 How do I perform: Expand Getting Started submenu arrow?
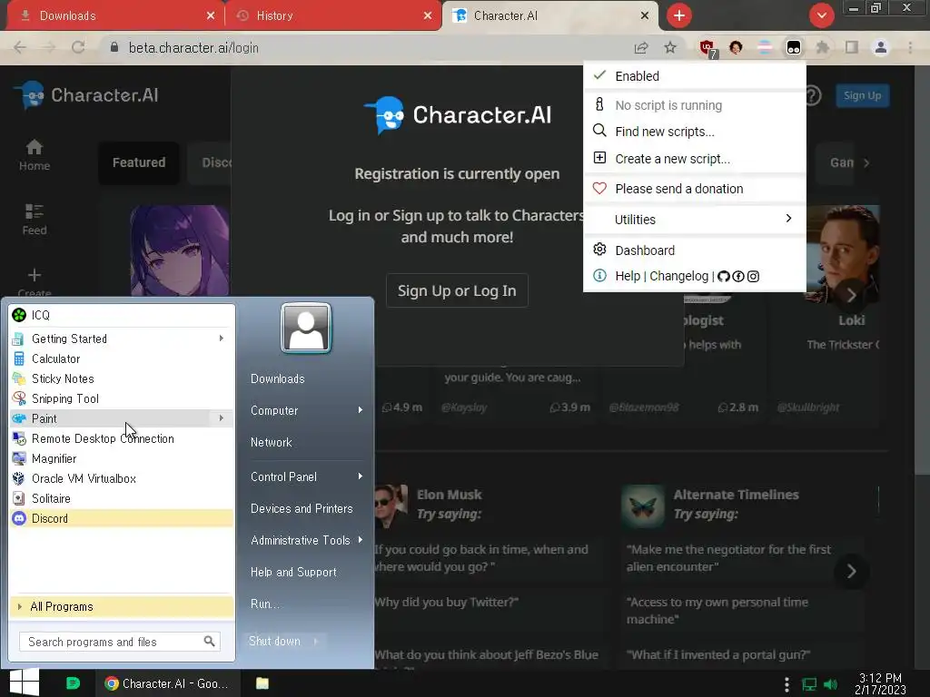pos(222,338)
